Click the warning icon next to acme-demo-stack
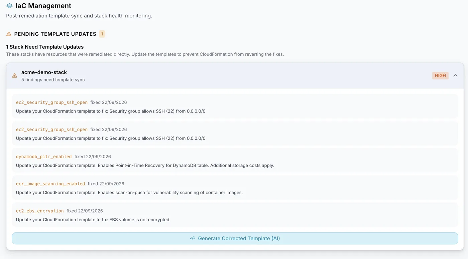The height and width of the screenshot is (259, 468). tap(14, 76)
